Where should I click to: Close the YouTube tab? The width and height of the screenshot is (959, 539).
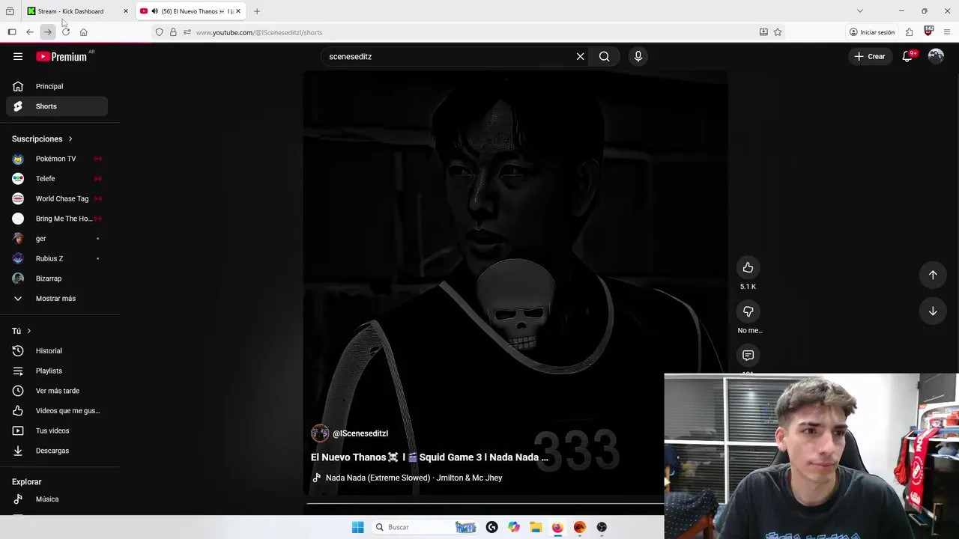tap(238, 11)
